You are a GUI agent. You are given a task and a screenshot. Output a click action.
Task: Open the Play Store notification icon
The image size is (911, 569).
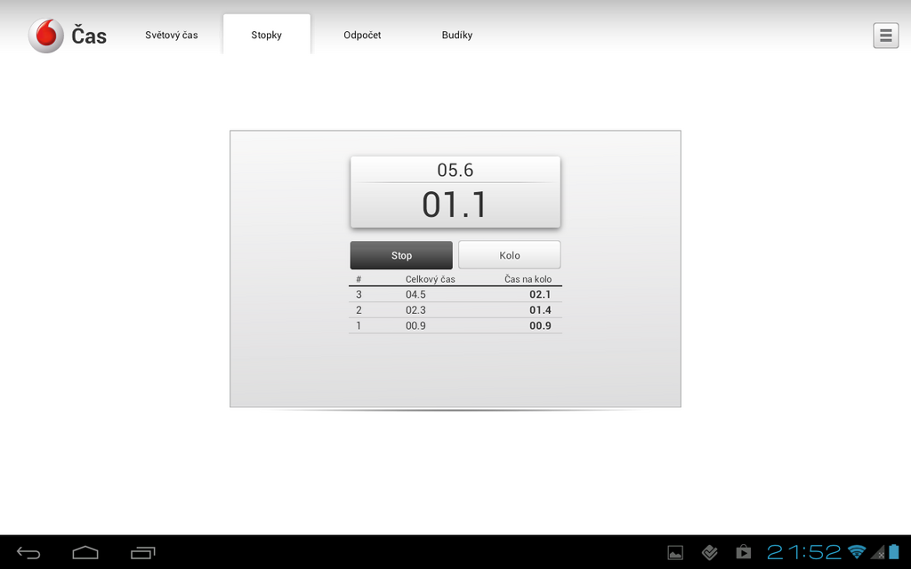744,553
